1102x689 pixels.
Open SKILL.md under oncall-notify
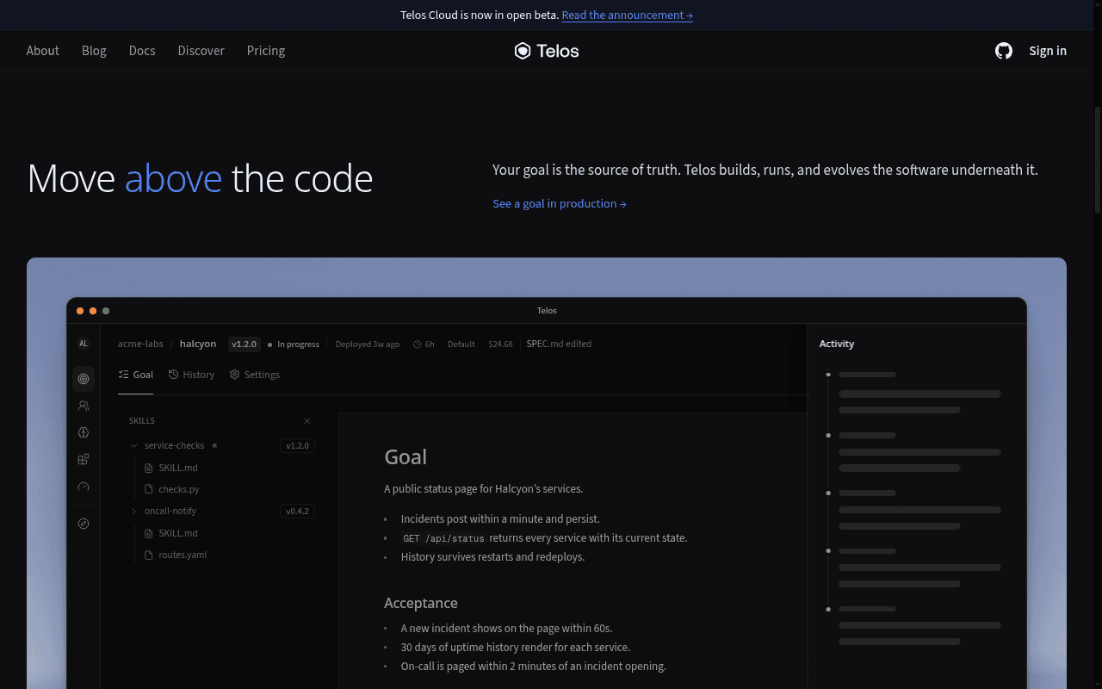(x=171, y=533)
